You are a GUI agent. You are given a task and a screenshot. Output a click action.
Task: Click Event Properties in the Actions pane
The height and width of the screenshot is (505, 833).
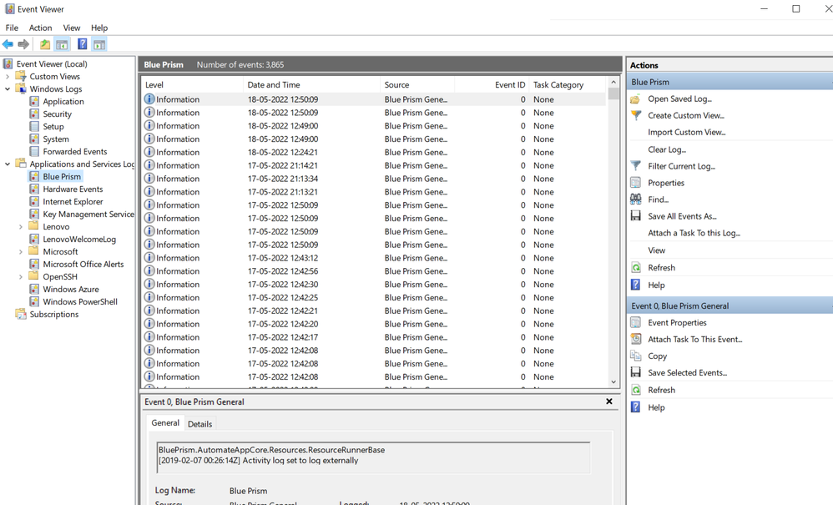click(x=677, y=323)
